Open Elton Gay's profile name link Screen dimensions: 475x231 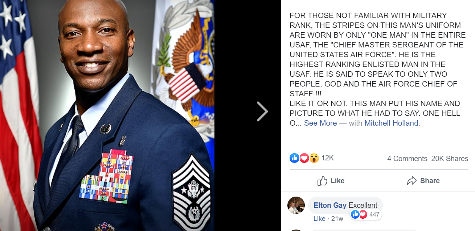pyautogui.click(x=330, y=205)
